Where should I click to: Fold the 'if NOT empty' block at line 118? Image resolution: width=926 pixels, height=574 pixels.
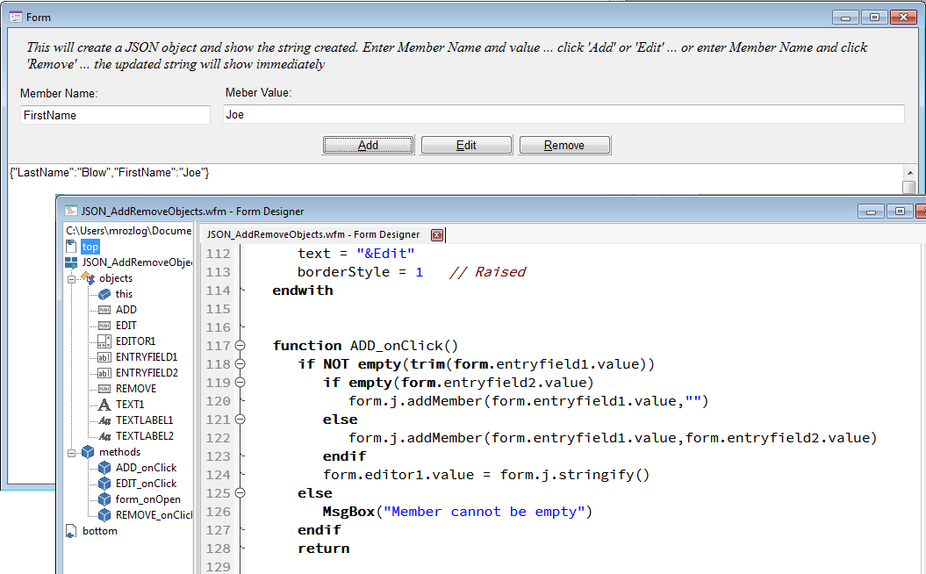click(240, 363)
